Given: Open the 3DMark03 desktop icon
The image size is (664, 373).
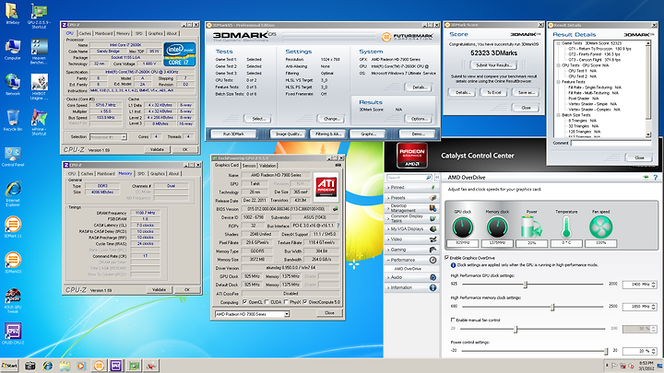Looking at the screenshot, I should (13, 262).
